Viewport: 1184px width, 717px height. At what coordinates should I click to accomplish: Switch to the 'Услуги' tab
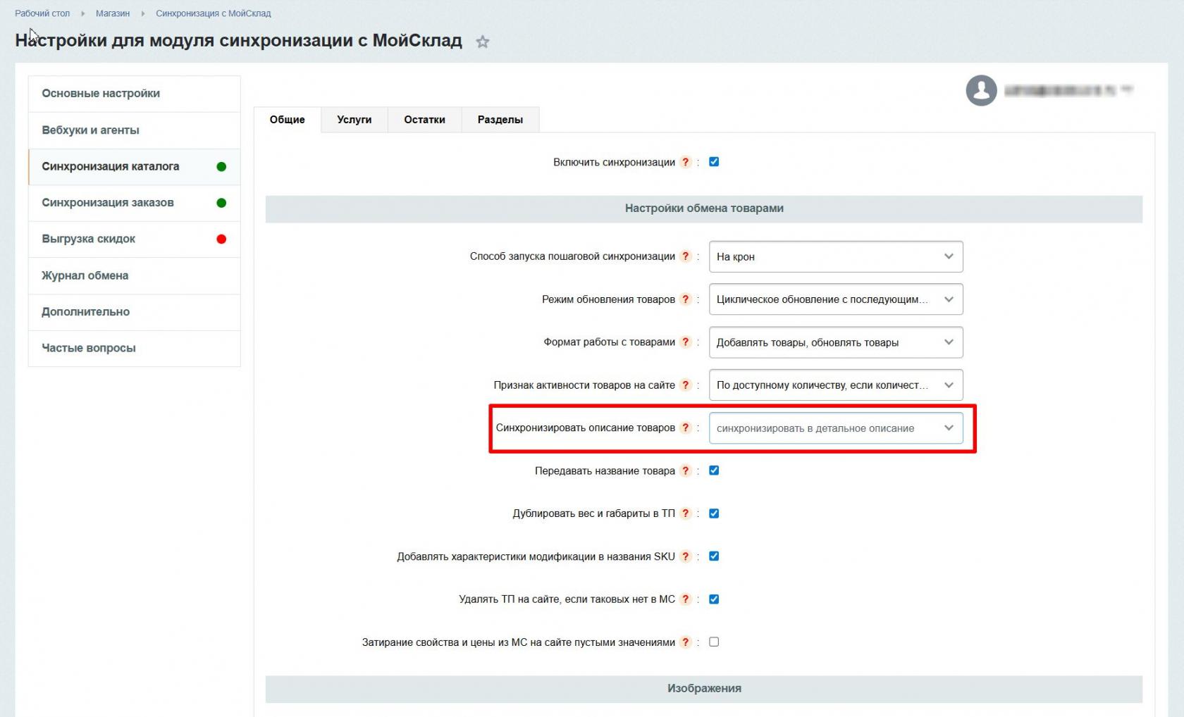pyautogui.click(x=354, y=120)
